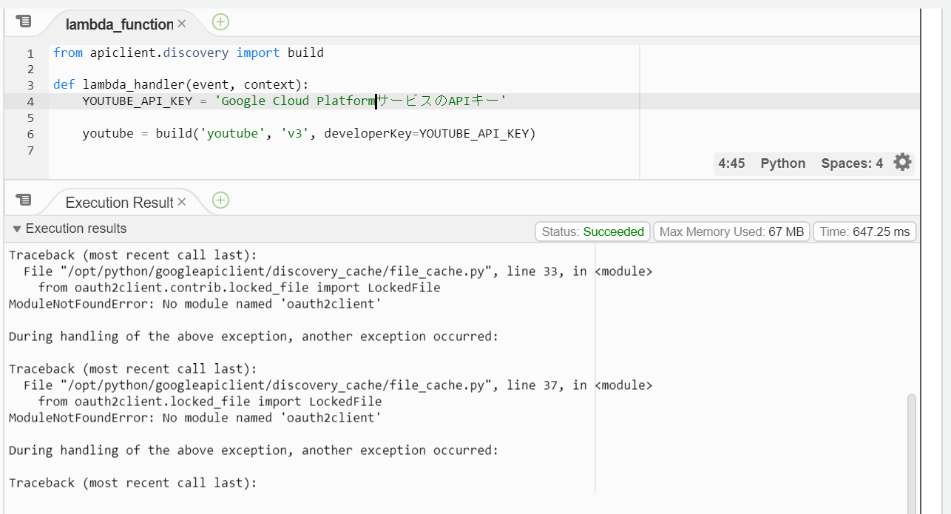Open the tab list menu in editor pane

[24, 22]
